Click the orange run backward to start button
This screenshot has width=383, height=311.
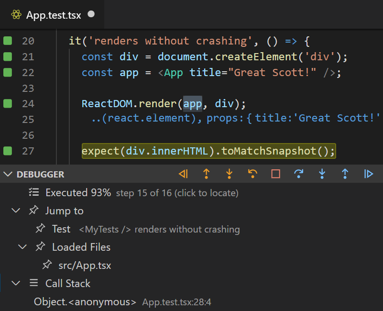tap(183, 174)
